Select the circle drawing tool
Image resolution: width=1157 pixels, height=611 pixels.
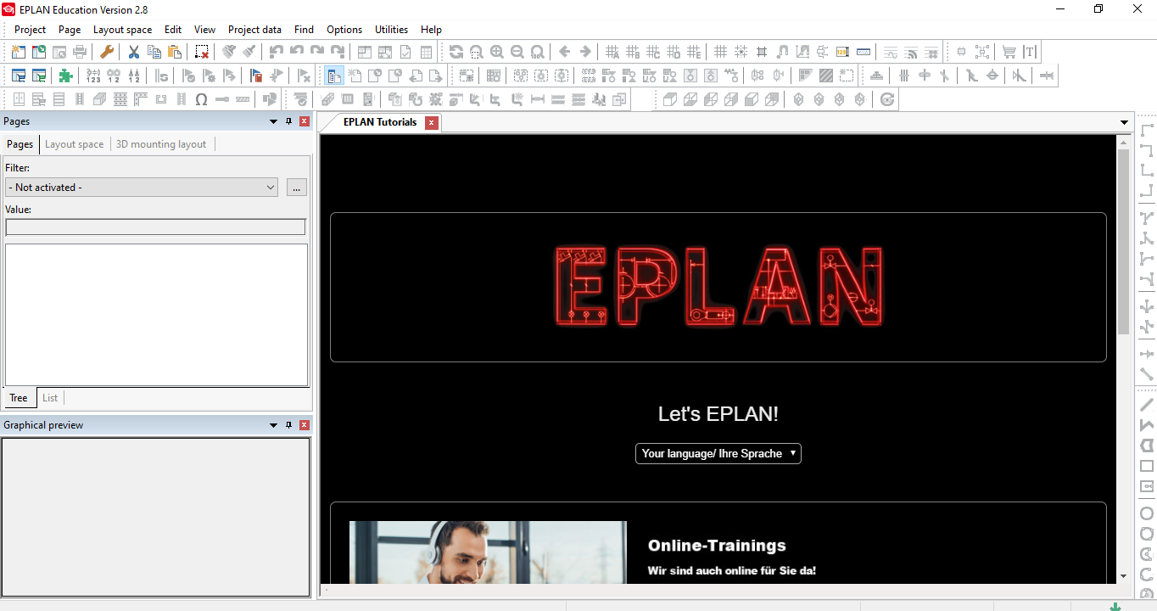click(1147, 513)
